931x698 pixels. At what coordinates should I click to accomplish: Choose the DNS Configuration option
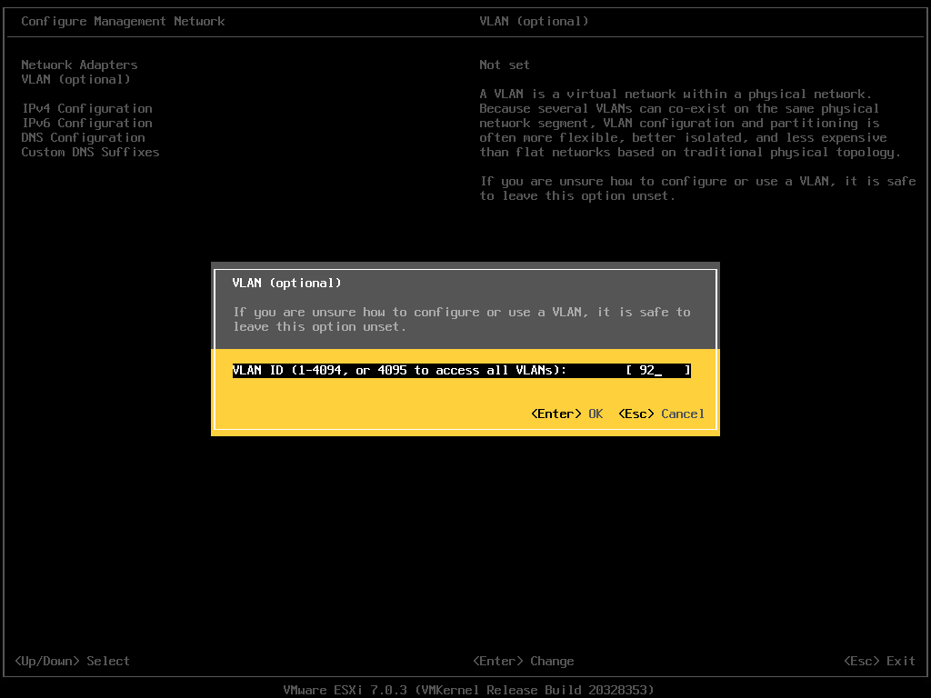tap(83, 137)
